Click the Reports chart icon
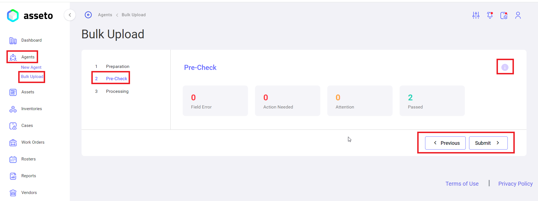The width and height of the screenshot is (538, 201). 13,176
